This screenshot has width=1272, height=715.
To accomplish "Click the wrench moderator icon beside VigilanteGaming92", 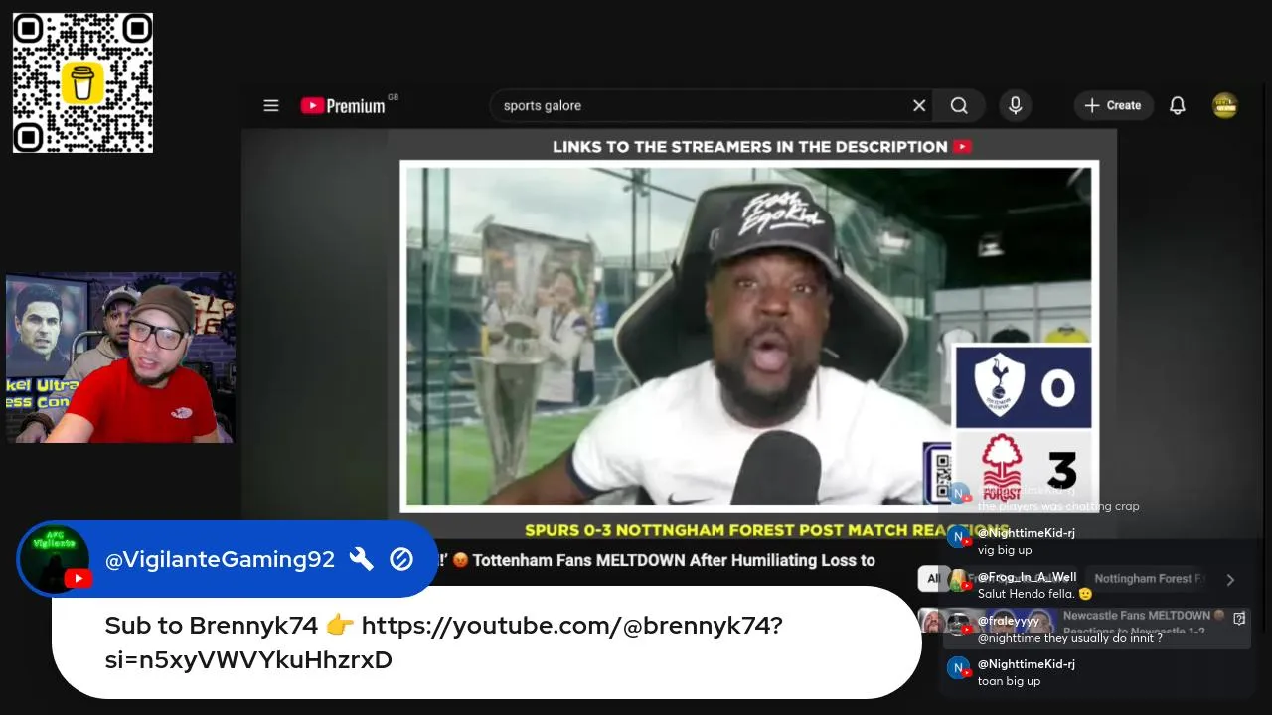I will click(x=362, y=559).
